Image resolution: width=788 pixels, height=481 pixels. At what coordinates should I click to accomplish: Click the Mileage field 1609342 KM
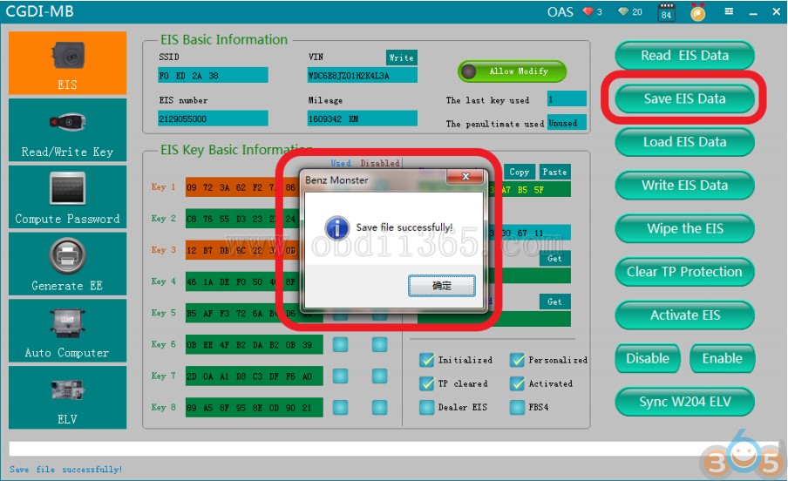pos(362,119)
